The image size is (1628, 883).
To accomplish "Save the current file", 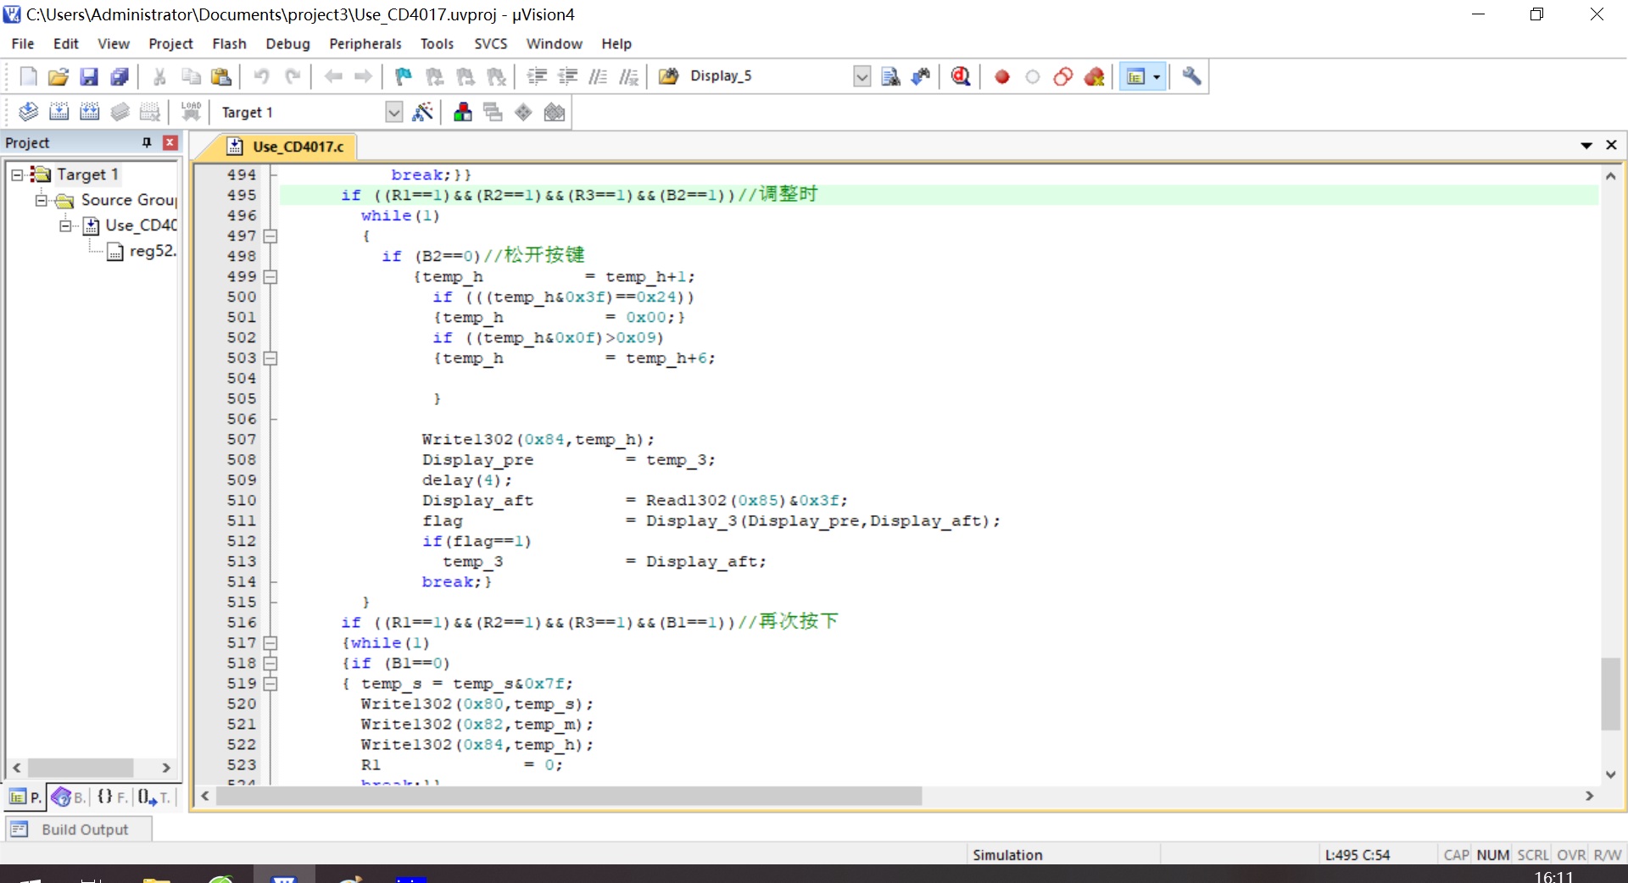I will click(x=89, y=76).
